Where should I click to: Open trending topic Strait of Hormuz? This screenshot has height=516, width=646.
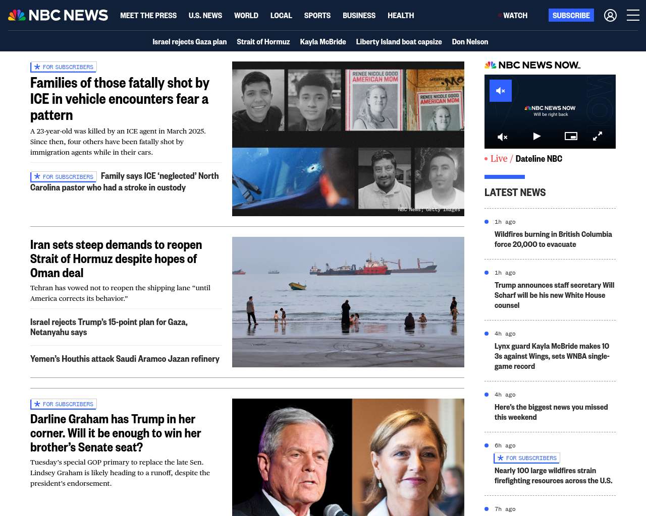263,42
